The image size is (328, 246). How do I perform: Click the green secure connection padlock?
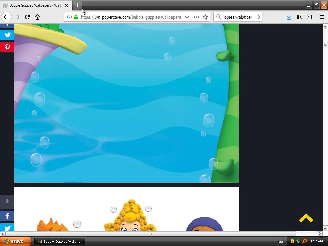click(76, 17)
